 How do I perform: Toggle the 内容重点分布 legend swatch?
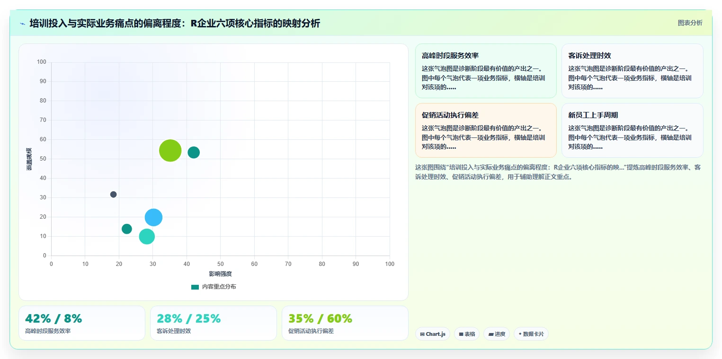coord(195,287)
